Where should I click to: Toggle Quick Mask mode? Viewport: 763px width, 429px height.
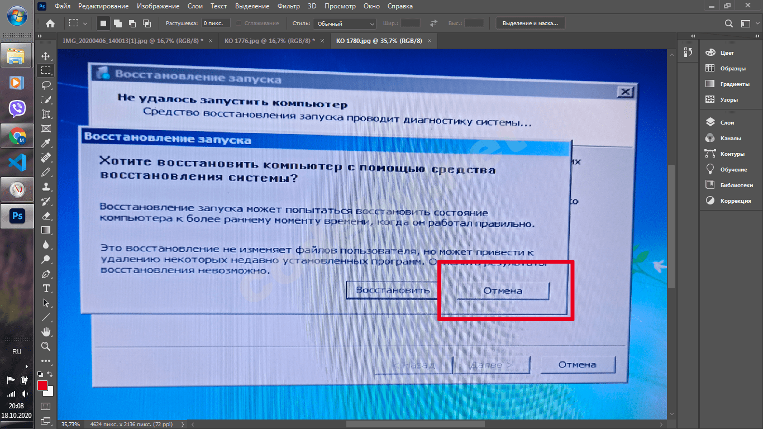point(46,406)
